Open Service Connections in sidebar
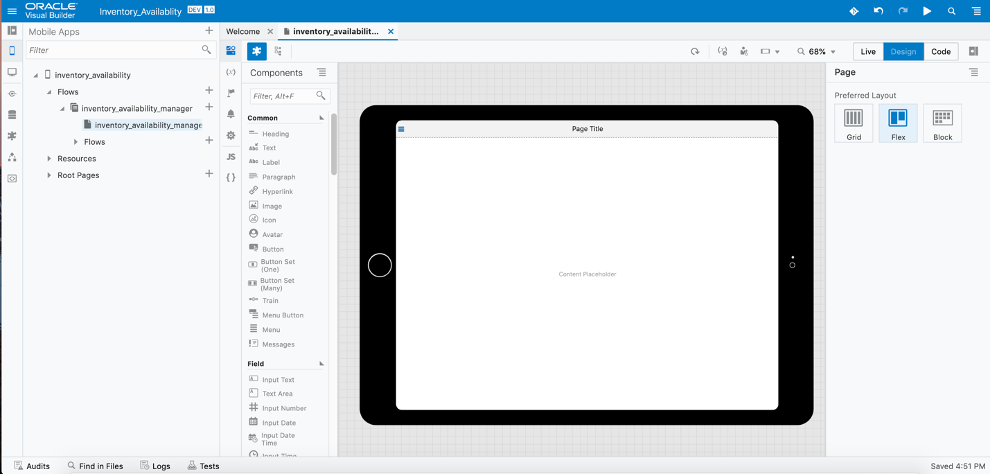This screenshot has height=474, width=990. [x=12, y=94]
